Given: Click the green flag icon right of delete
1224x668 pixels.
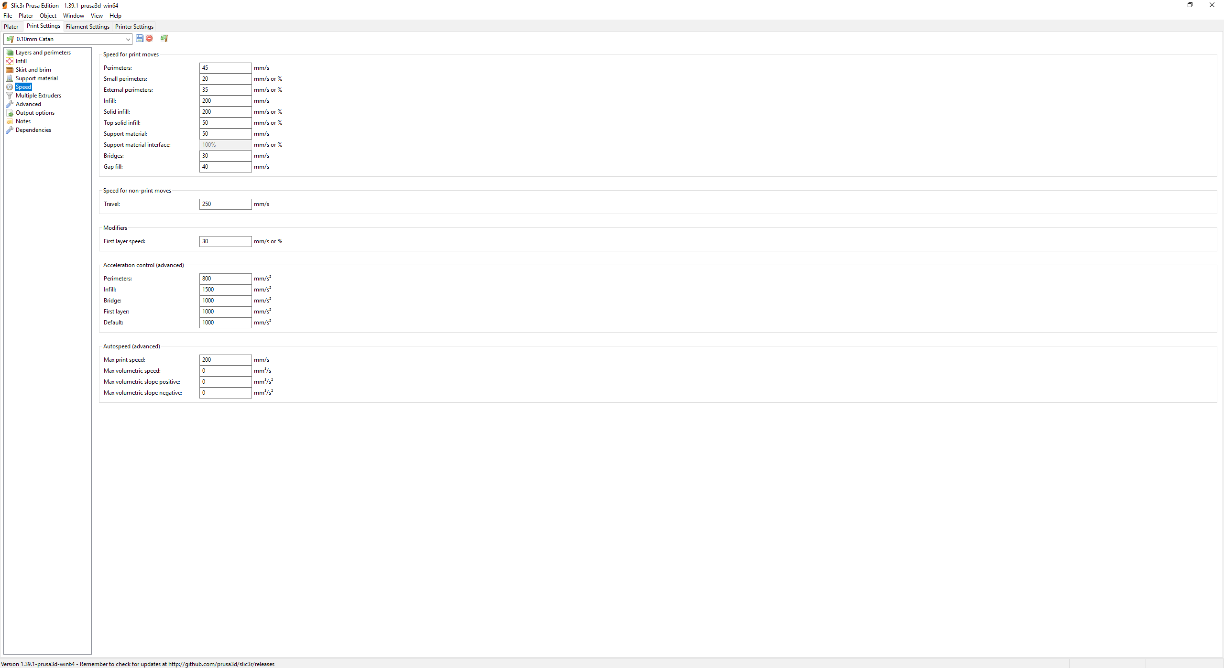Looking at the screenshot, I should (164, 38).
